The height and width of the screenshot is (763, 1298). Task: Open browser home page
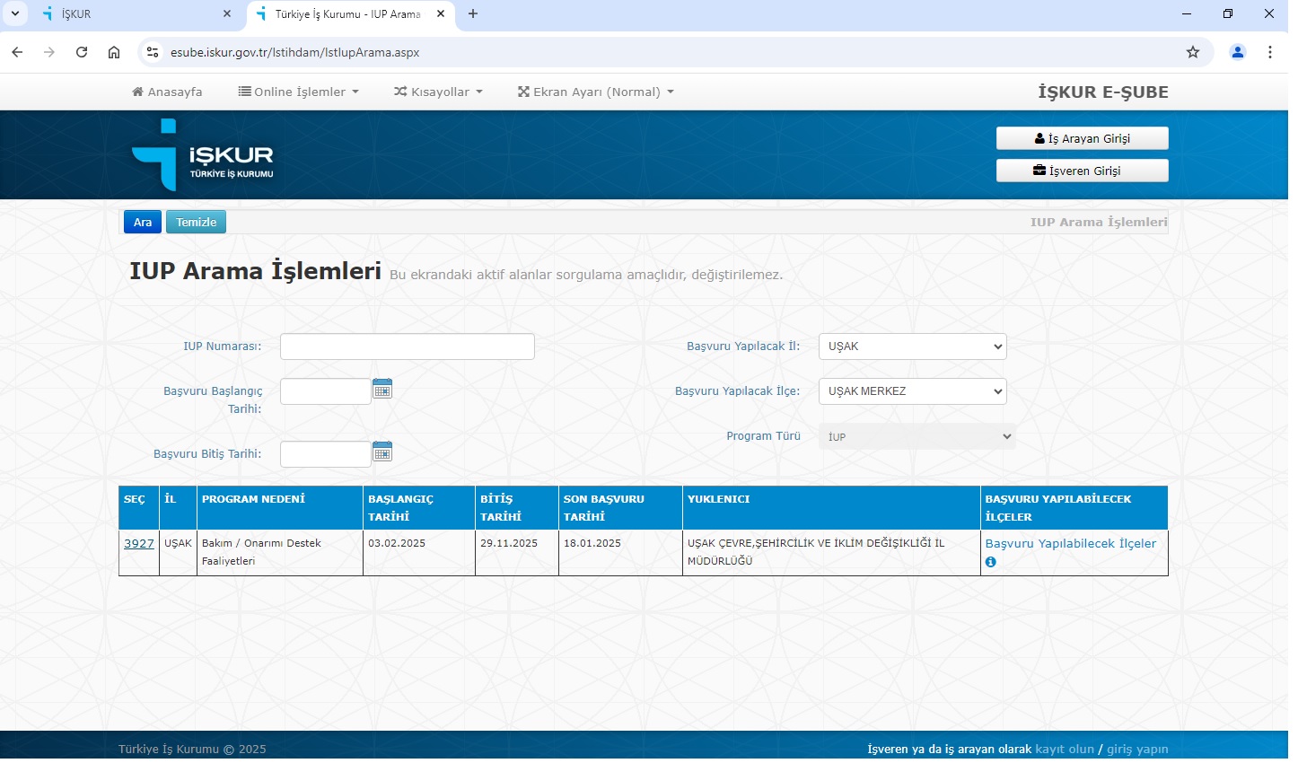[114, 52]
